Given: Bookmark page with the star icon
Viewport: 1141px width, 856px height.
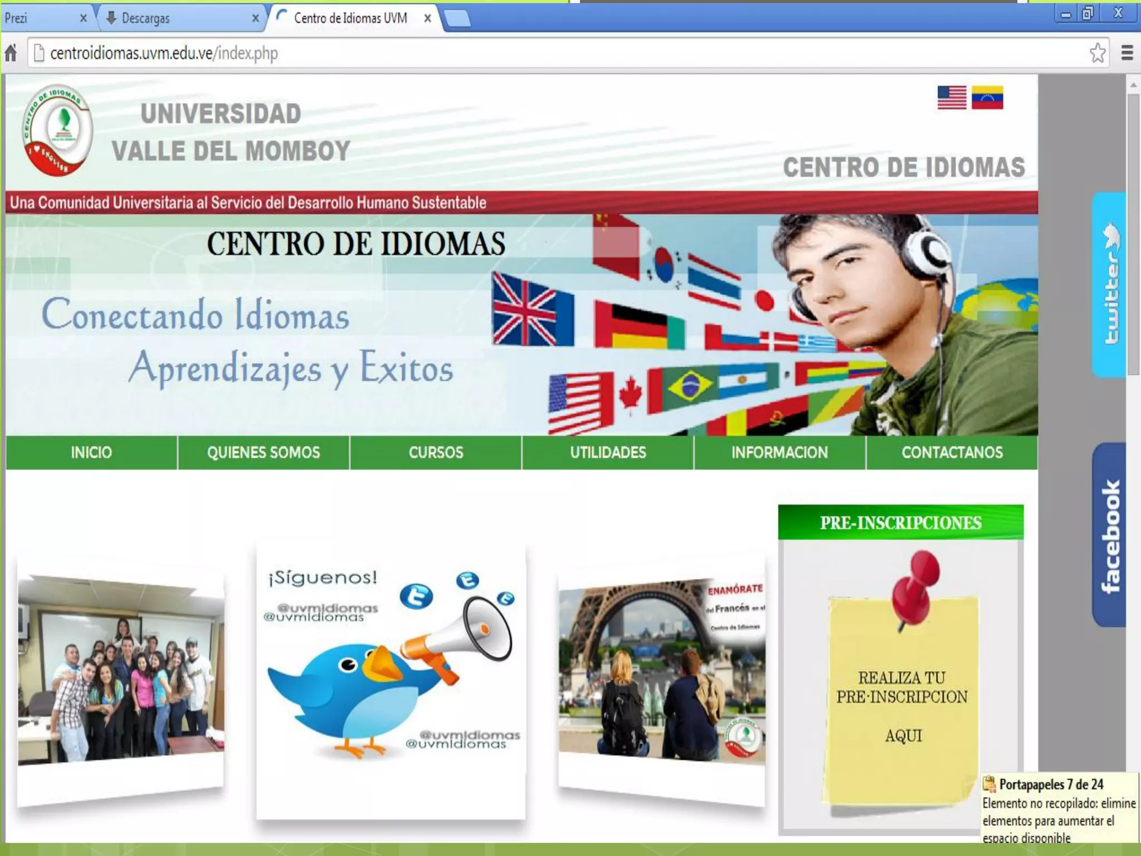Looking at the screenshot, I should pos(1097,53).
